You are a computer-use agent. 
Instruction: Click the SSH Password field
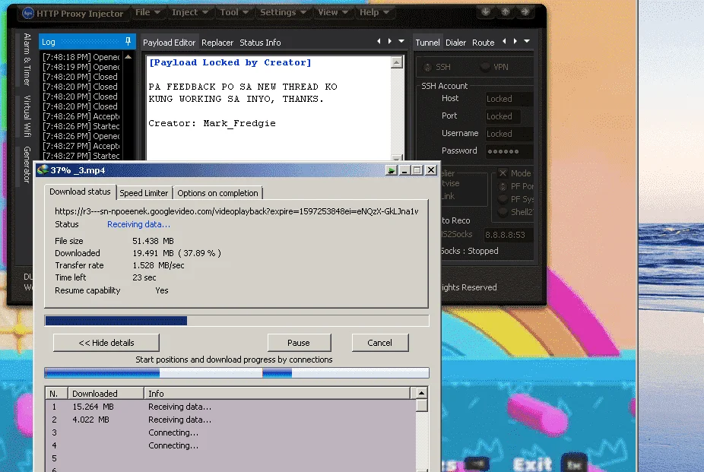click(509, 151)
